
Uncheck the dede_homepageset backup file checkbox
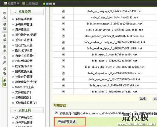pyautogui.click(x=63, y=24)
